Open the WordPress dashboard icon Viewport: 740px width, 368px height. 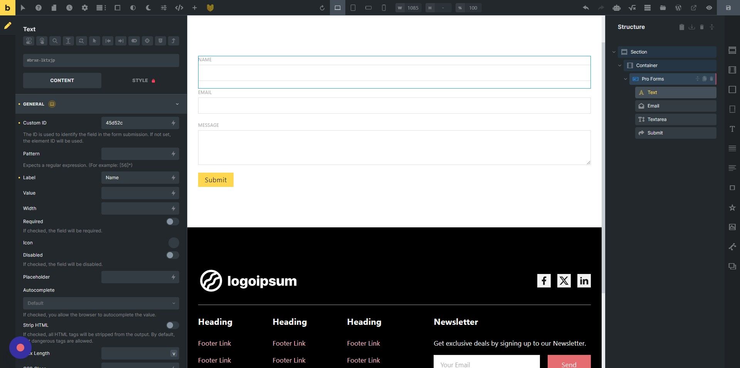(678, 8)
